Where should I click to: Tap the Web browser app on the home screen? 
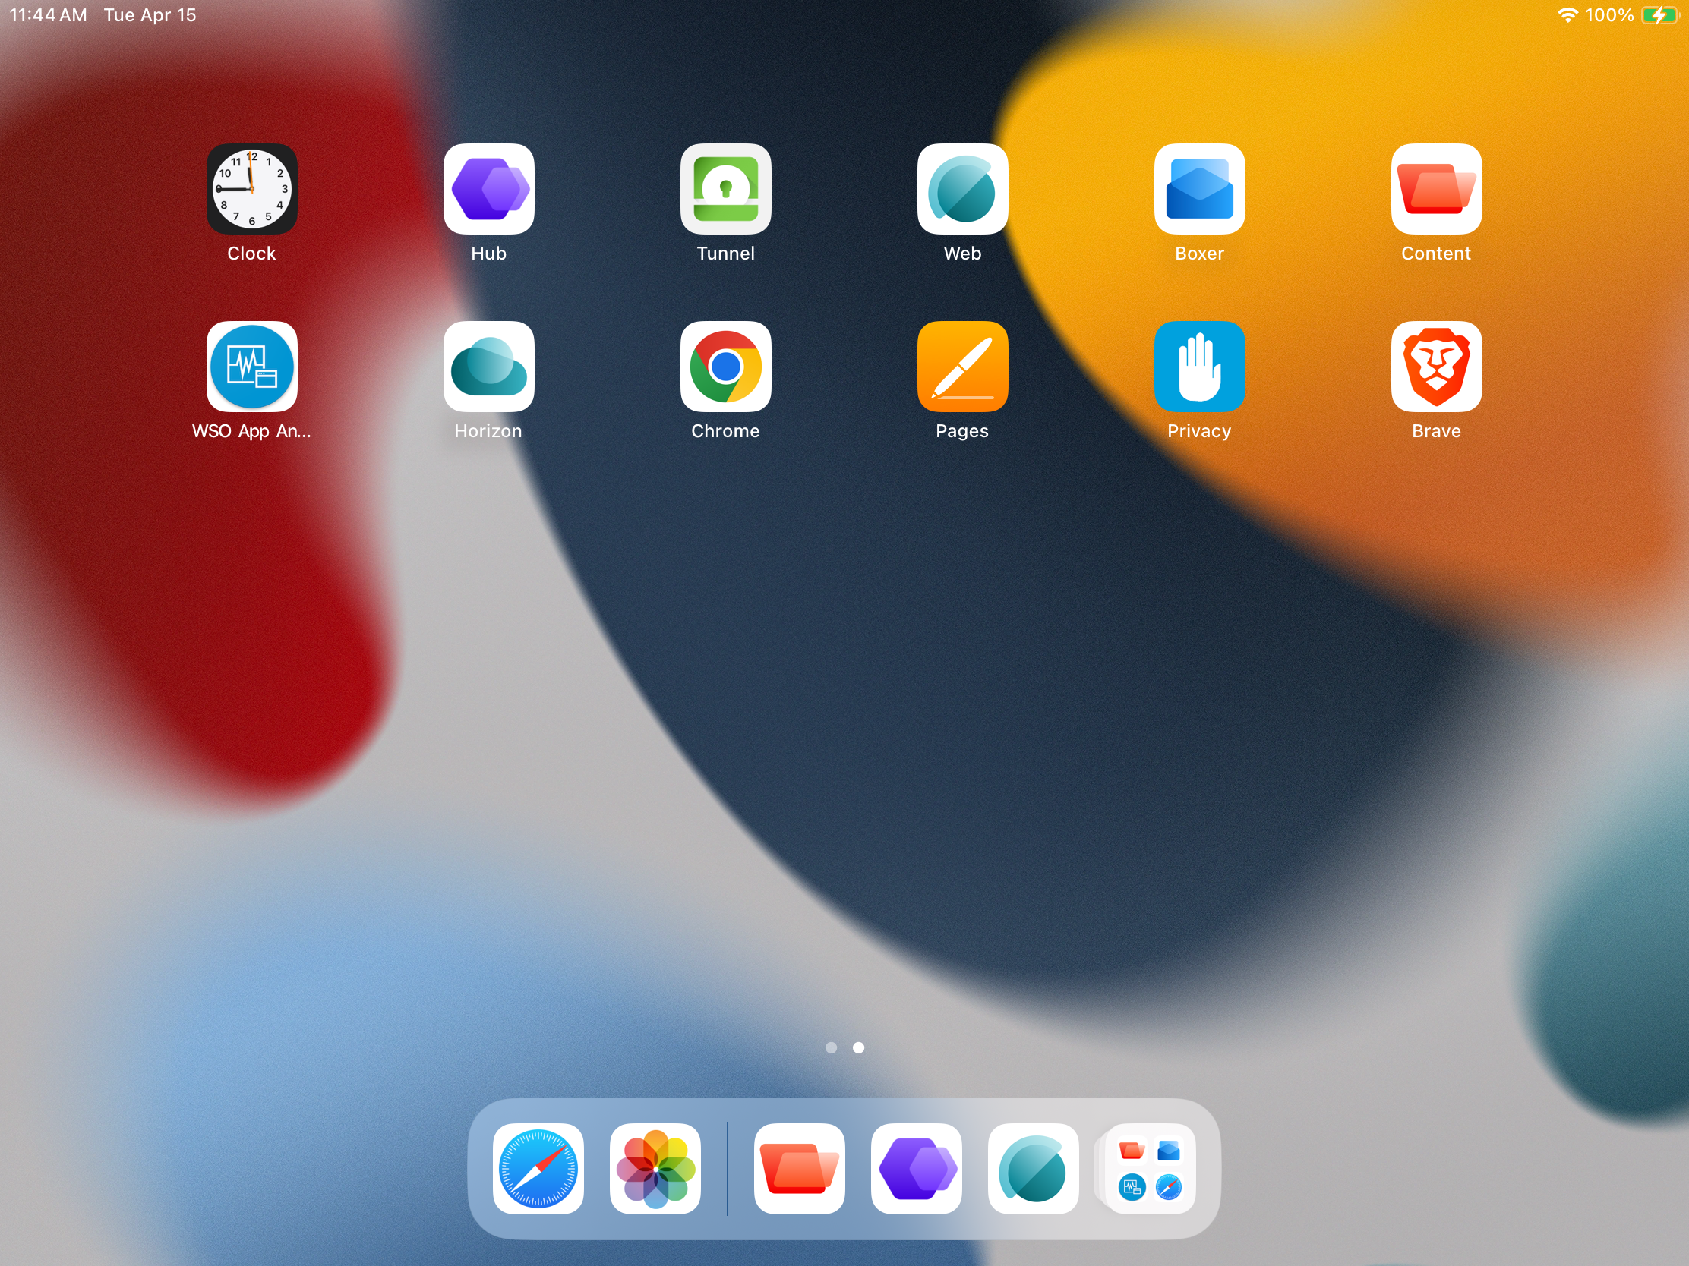click(962, 189)
